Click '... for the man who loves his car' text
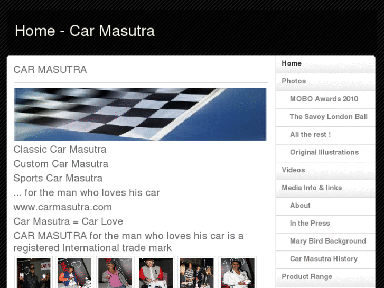384x288 pixels. point(87,193)
